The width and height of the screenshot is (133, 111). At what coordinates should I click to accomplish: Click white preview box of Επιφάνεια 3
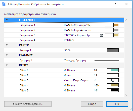[x=109, y=35]
